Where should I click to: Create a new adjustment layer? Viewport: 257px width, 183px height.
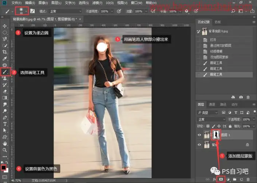point(228,179)
